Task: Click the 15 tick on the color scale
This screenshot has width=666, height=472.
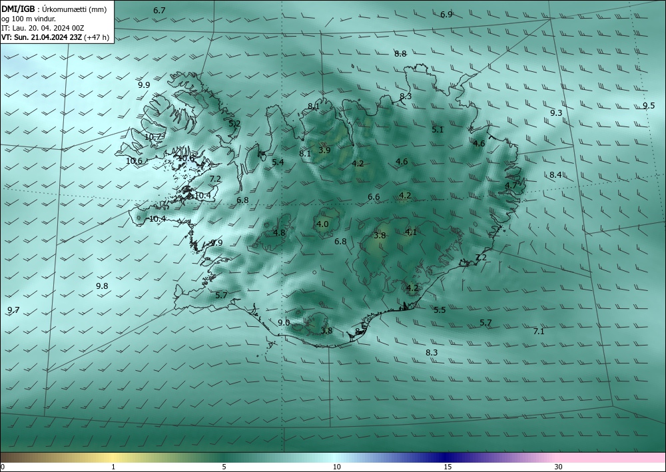Action: [448, 467]
